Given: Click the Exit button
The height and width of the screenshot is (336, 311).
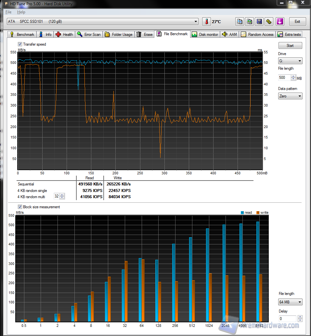Looking at the screenshot, I should point(297,22).
